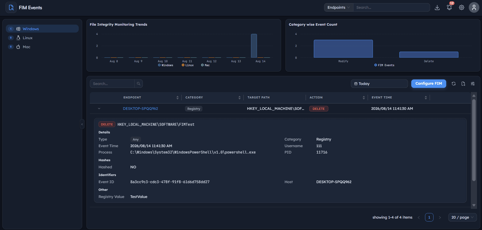The width and height of the screenshot is (482, 230).
Task: Toggle Linux series in trends legend
Action: pyautogui.click(x=188, y=65)
